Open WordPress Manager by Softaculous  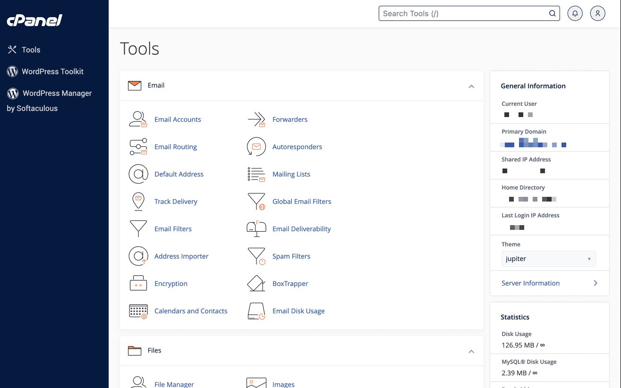point(49,101)
